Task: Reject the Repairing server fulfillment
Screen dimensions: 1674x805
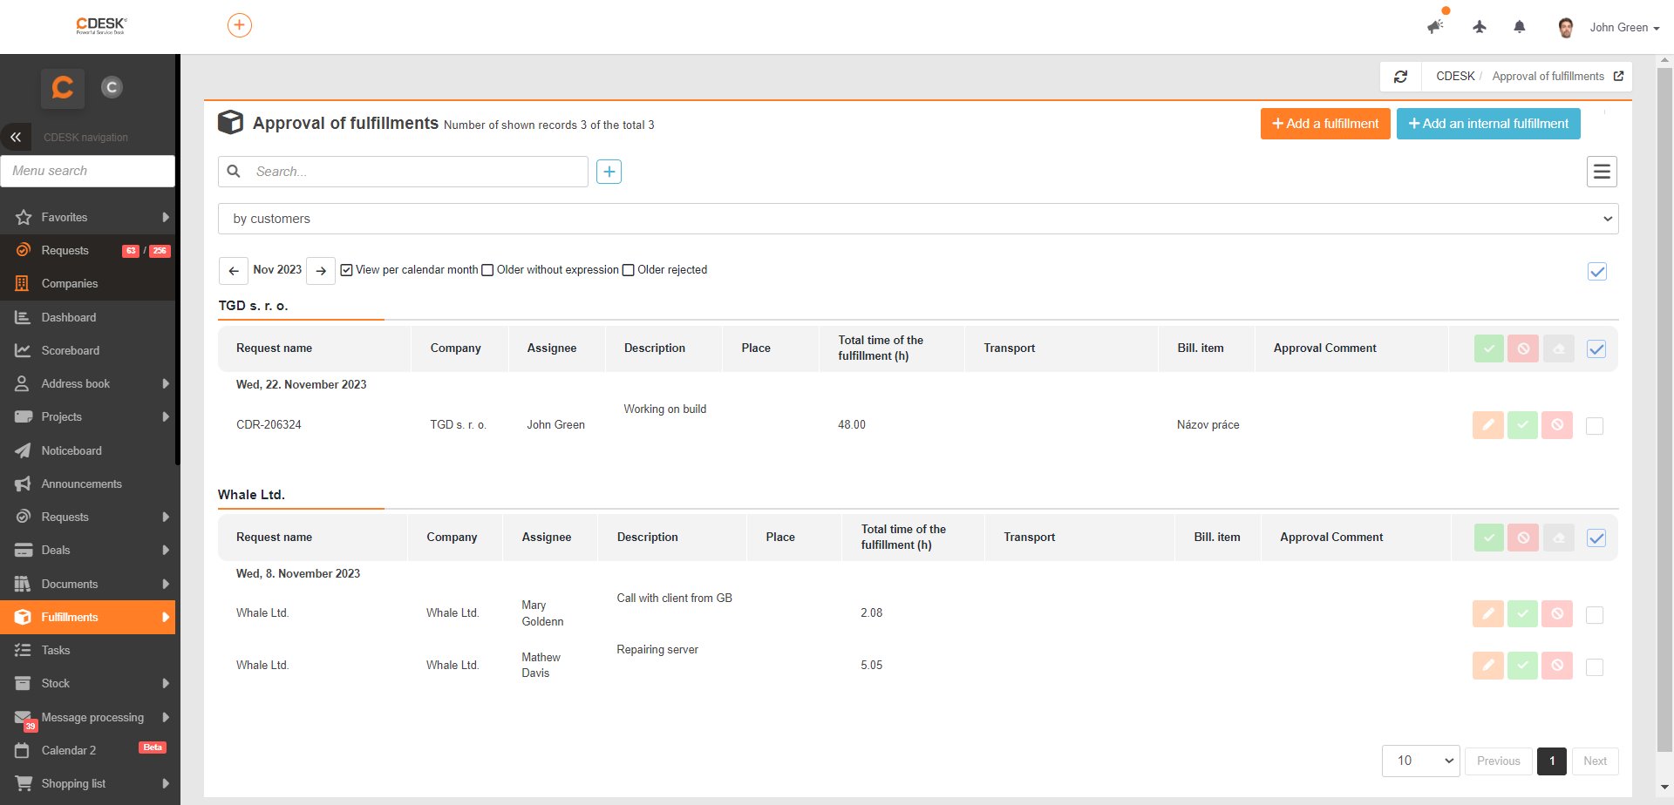Action: point(1557,666)
